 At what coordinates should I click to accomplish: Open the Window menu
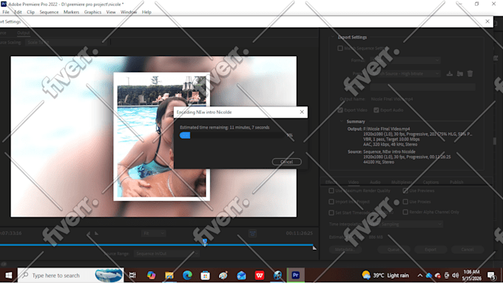click(x=129, y=12)
